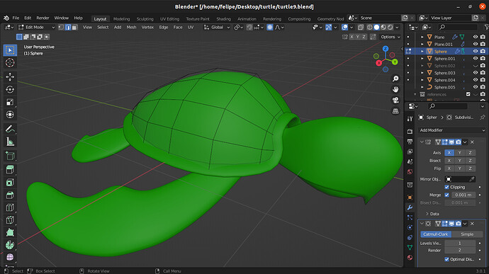Open the Material properties tab icon
The height and width of the screenshot is (274, 489).
coord(410,258)
